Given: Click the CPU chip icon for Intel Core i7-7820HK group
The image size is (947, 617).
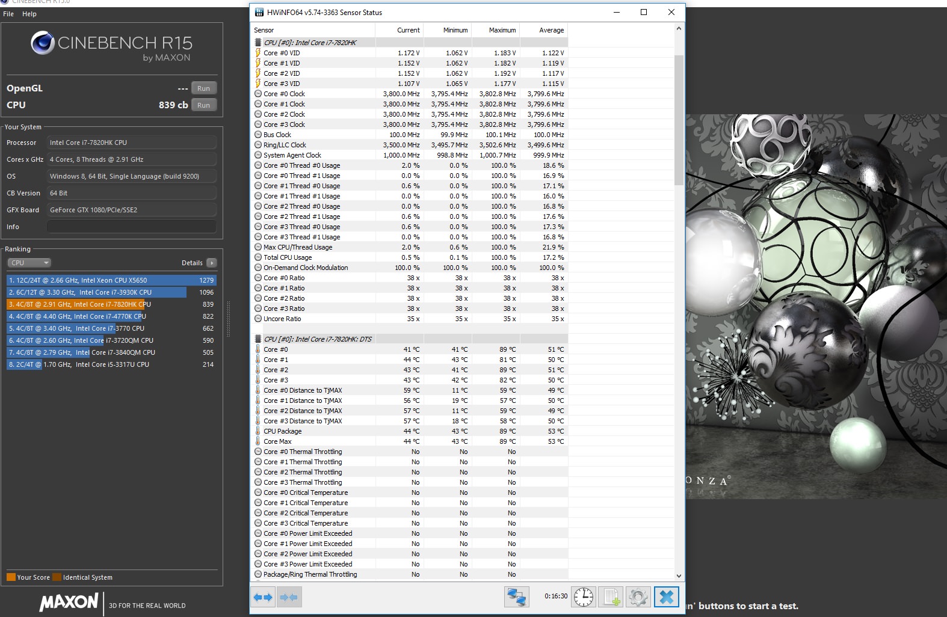Looking at the screenshot, I should point(258,43).
